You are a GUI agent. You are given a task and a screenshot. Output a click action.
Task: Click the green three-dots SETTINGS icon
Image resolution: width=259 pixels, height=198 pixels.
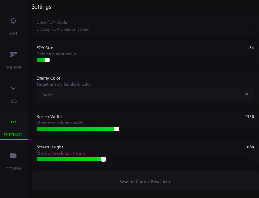(13, 122)
